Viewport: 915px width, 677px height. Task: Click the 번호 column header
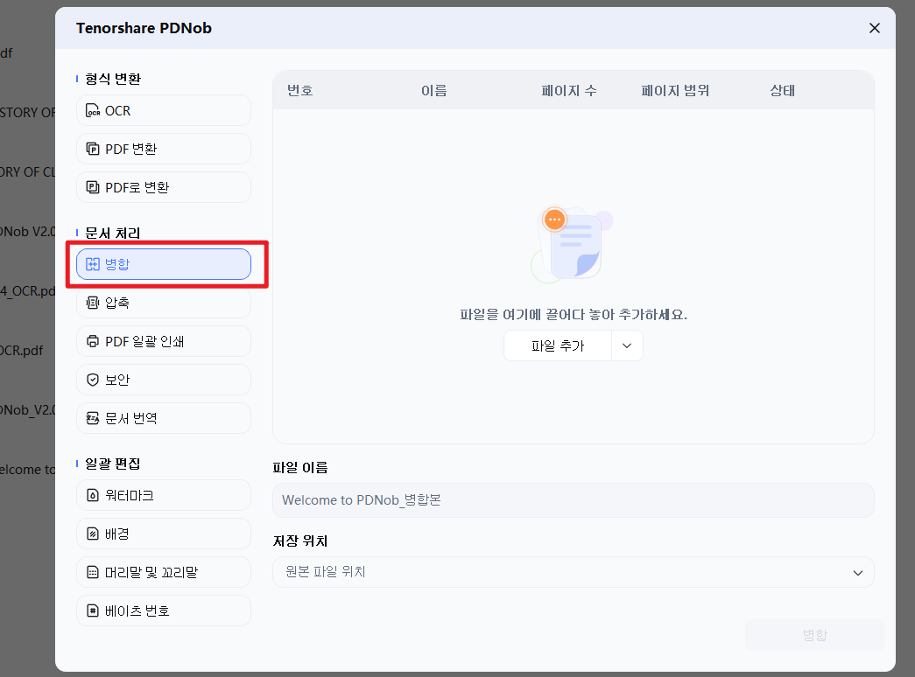(300, 90)
